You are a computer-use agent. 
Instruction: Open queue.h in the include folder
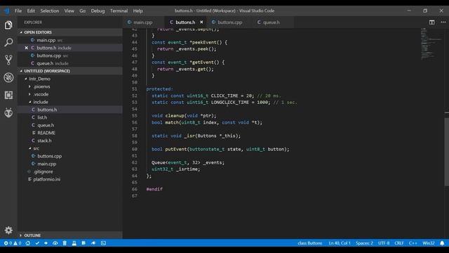coord(70,125)
